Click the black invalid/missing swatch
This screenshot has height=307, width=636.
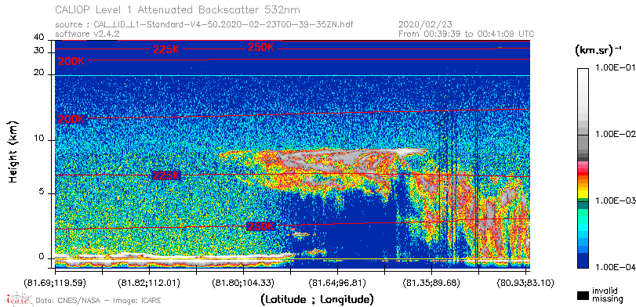click(583, 295)
